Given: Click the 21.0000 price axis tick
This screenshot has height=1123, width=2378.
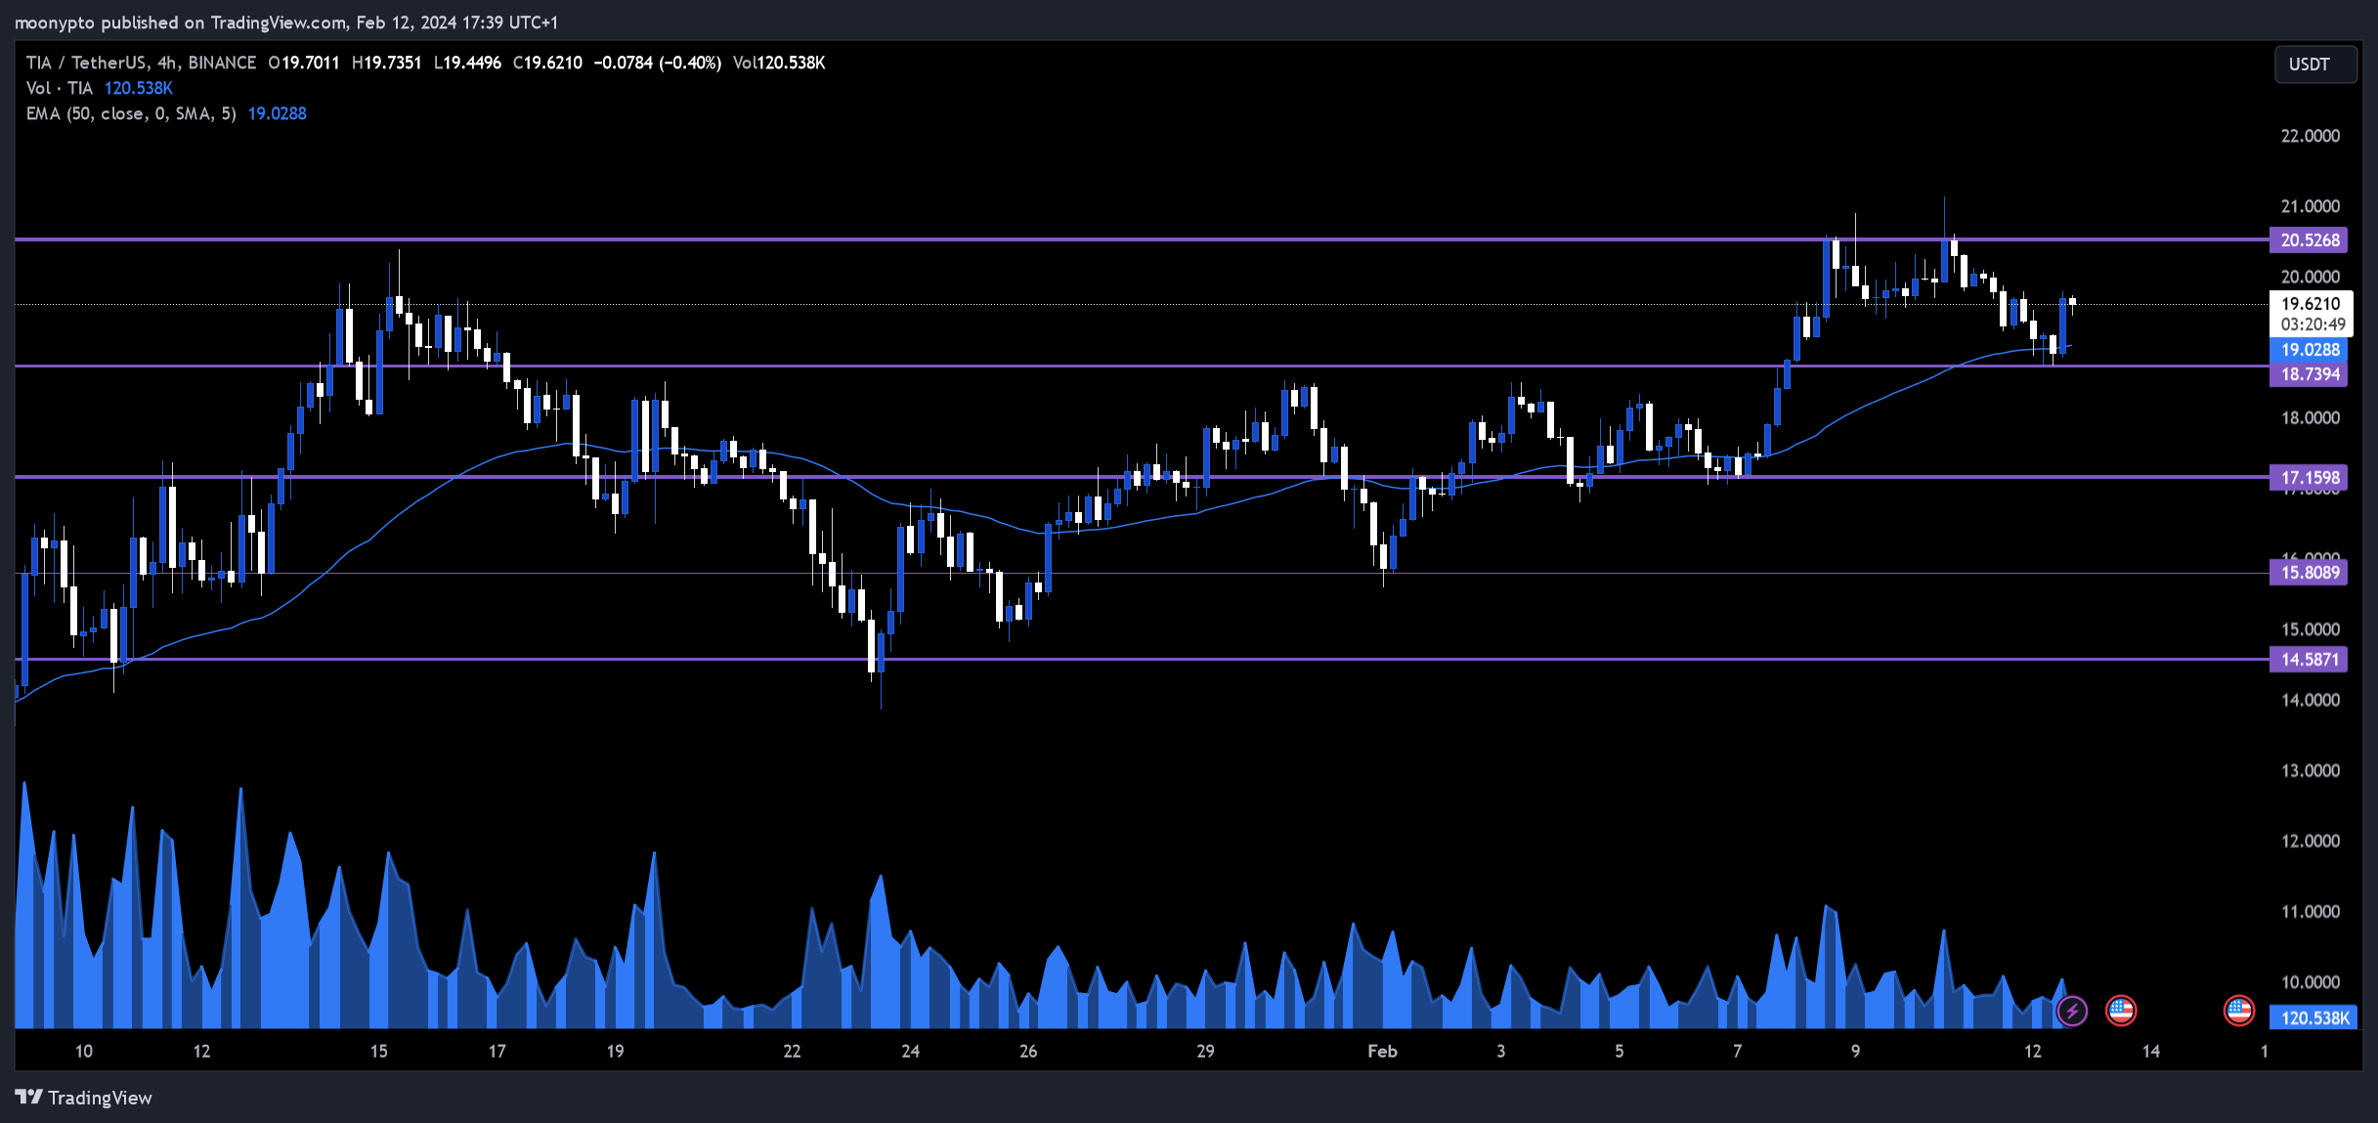Looking at the screenshot, I should click(2311, 206).
